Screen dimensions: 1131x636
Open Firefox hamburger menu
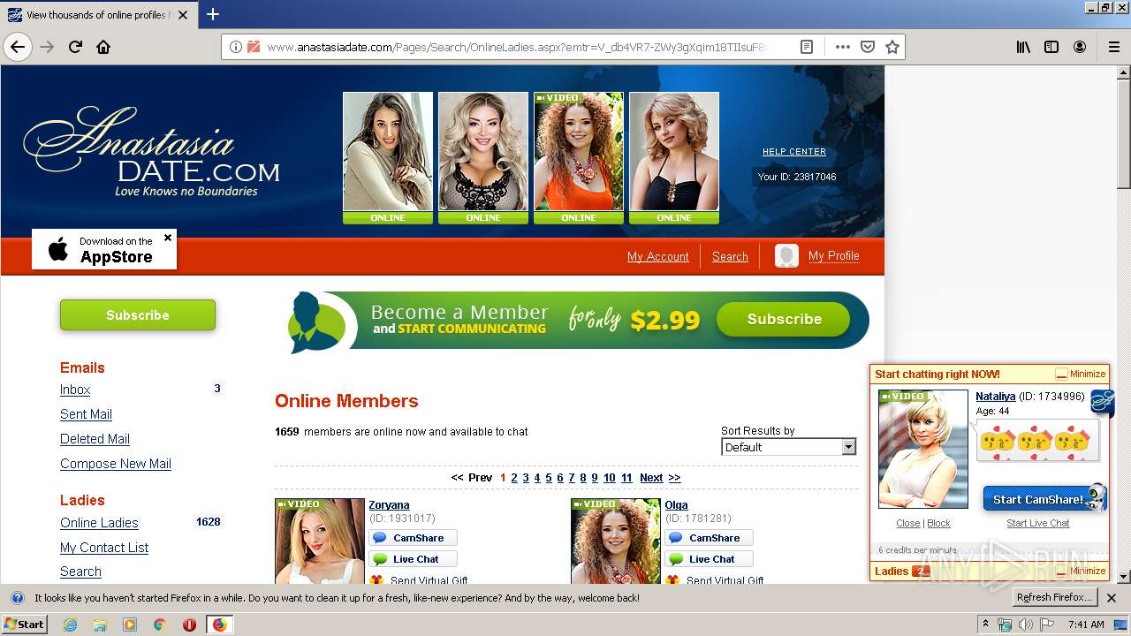coord(1113,47)
